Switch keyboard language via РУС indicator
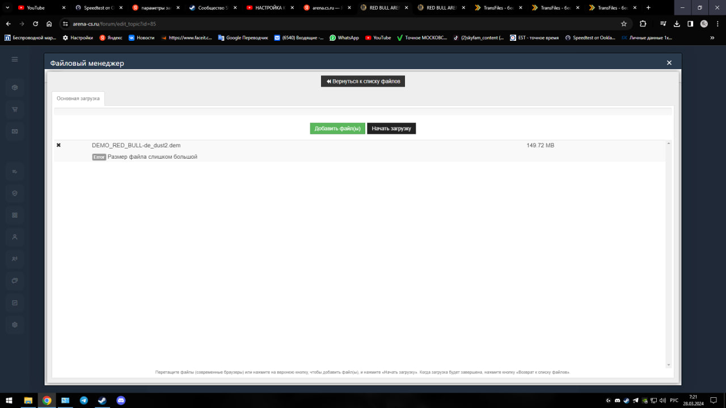Screen dimensions: 726x408 click(x=674, y=401)
